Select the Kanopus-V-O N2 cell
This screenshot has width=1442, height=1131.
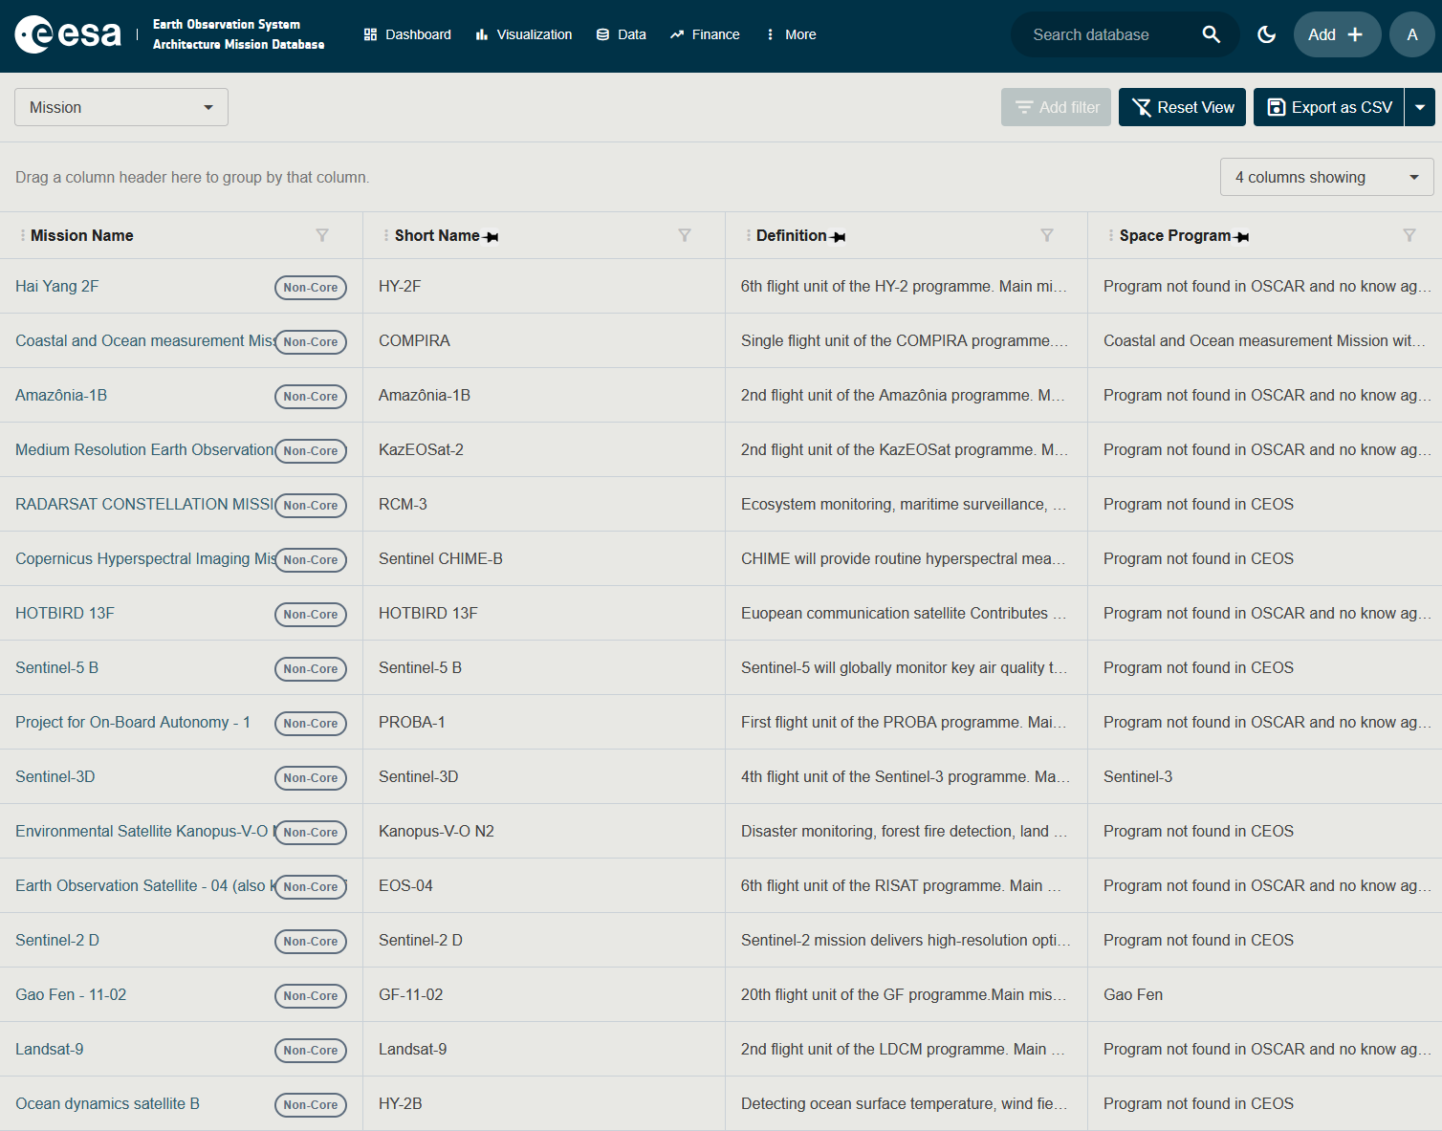pyautogui.click(x=544, y=831)
